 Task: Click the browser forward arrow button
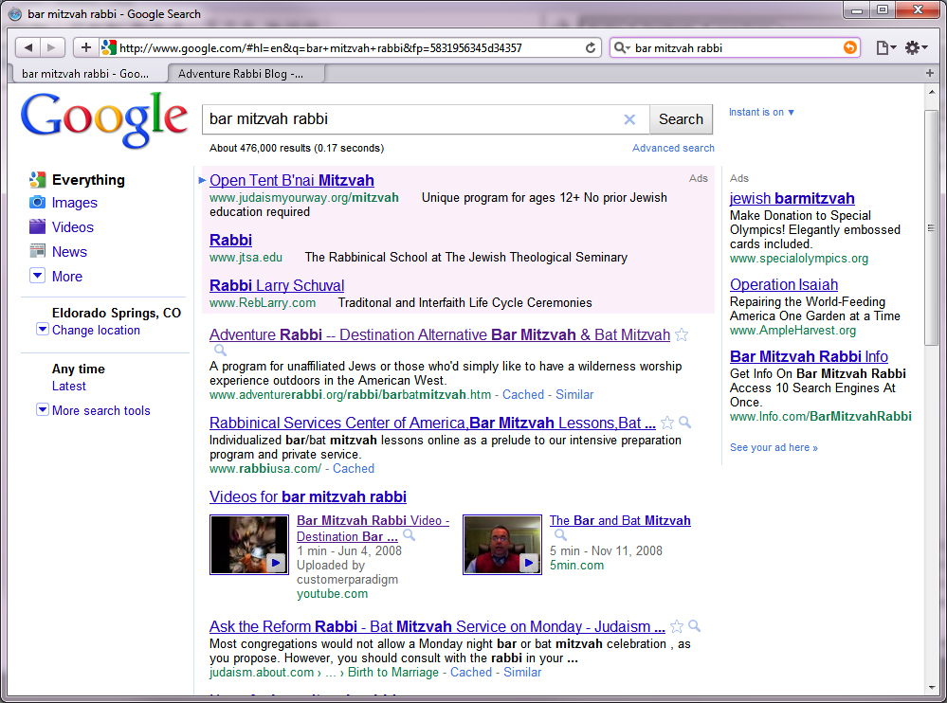(52, 47)
